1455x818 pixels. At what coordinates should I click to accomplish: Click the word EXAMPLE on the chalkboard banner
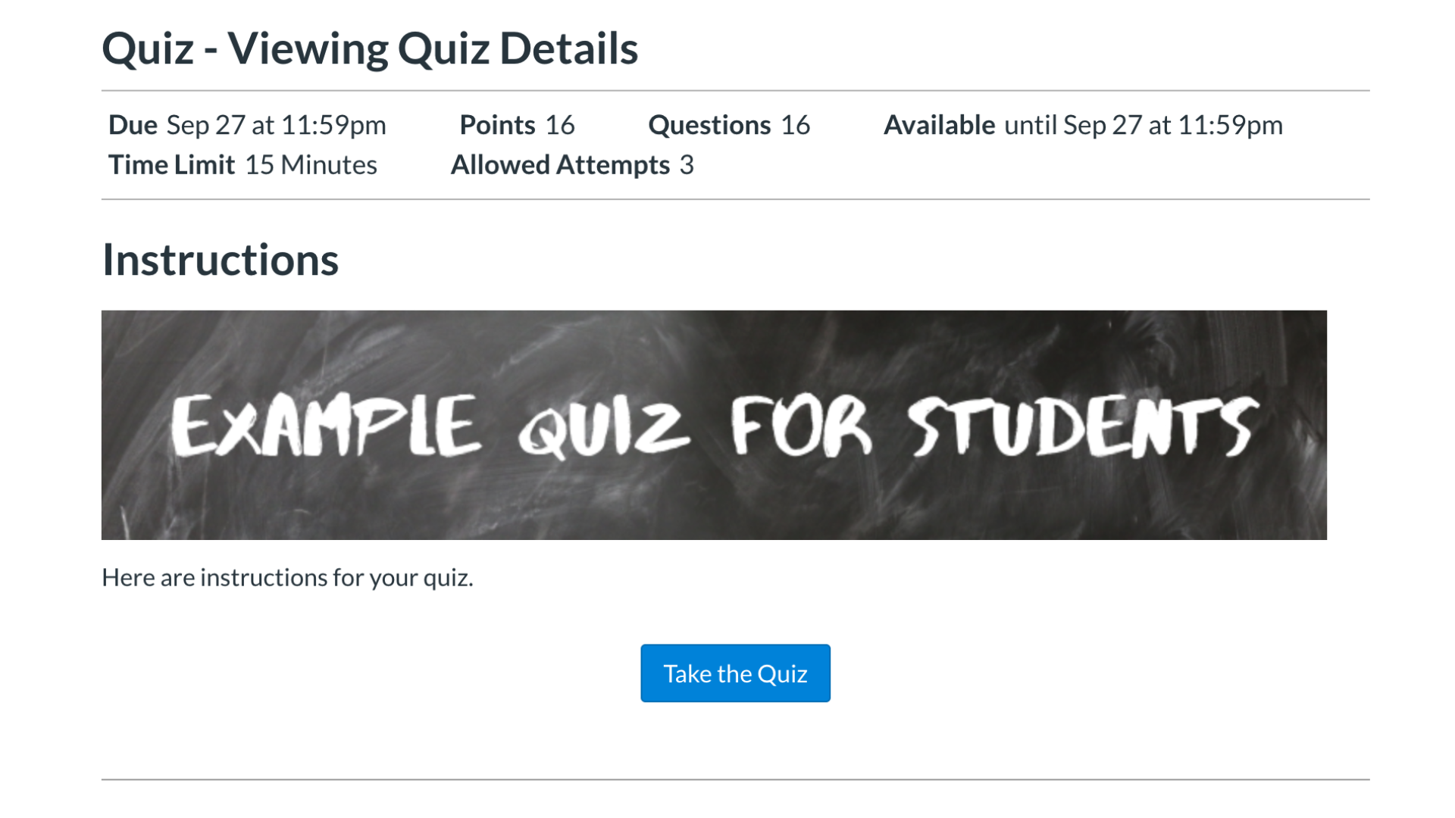point(326,426)
